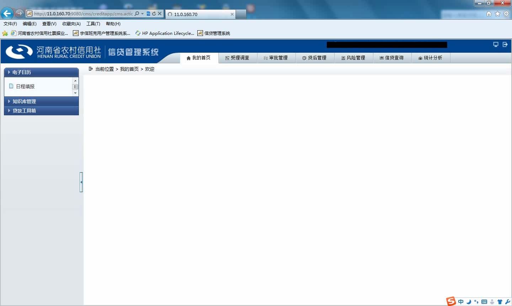Viewport: 512px width, 306px height.
Task: Collapse the left sidebar with splitter handle
Action: click(81, 182)
